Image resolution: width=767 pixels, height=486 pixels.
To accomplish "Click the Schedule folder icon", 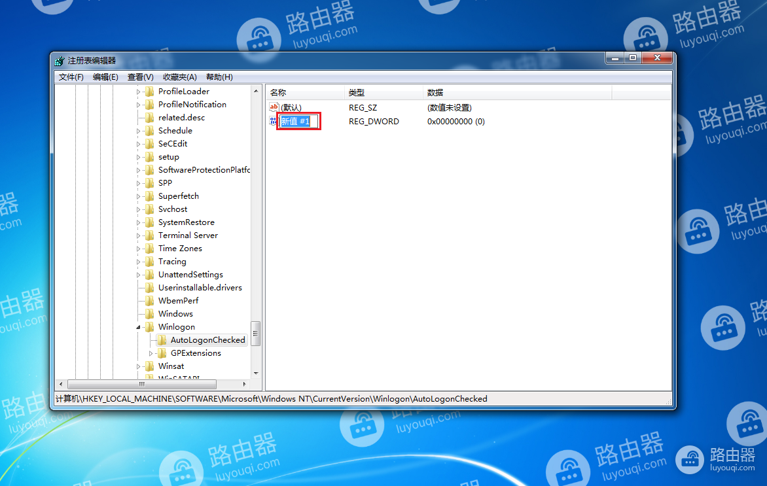I will point(150,131).
